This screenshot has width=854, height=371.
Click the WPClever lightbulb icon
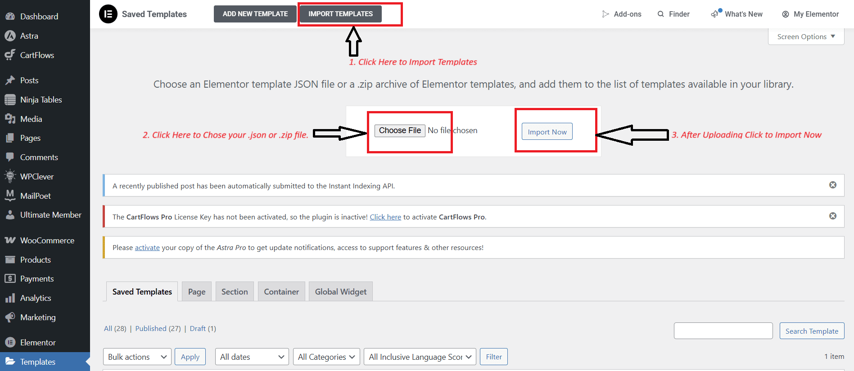(x=10, y=176)
